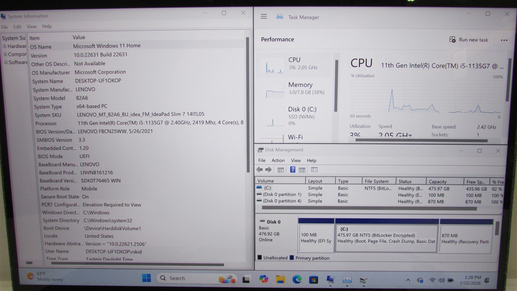The image size is (517, 291).
Task: Select Disk 0 partition 4 row
Action: pos(379,201)
